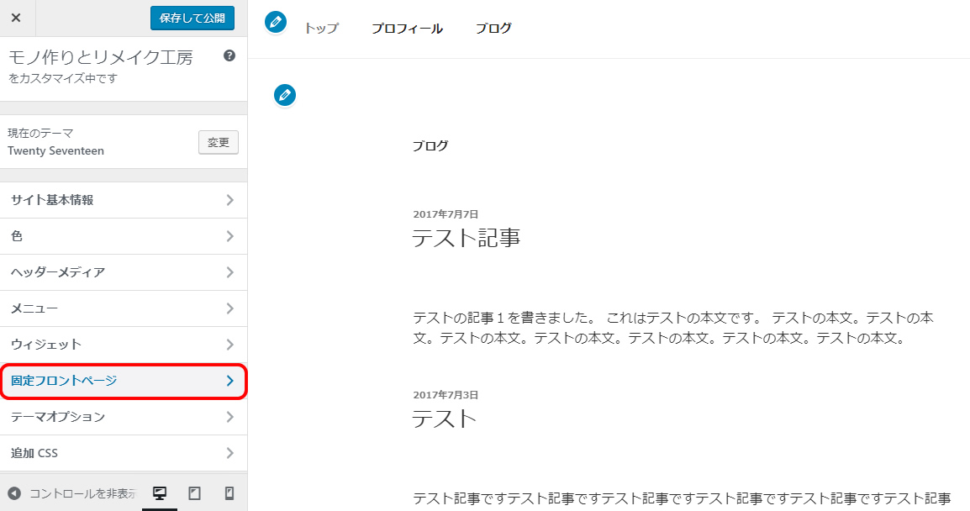Expand the メニュー section

pos(124,308)
